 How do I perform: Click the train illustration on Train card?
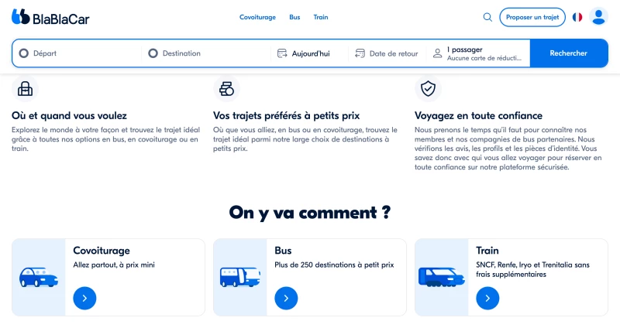[x=442, y=277]
